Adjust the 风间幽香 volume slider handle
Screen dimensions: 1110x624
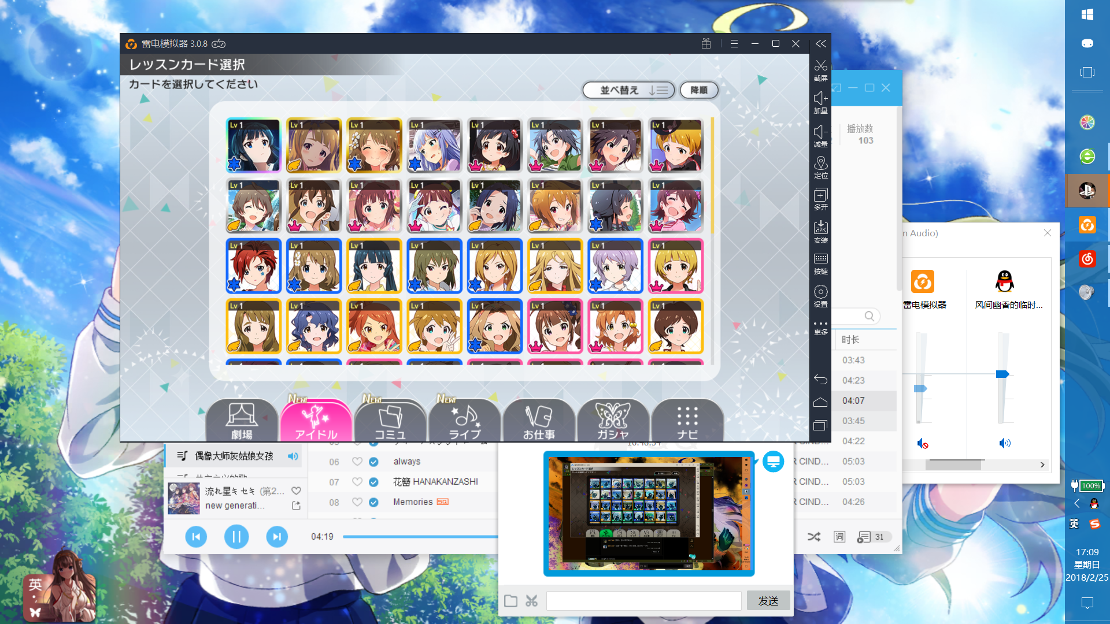click(1002, 374)
